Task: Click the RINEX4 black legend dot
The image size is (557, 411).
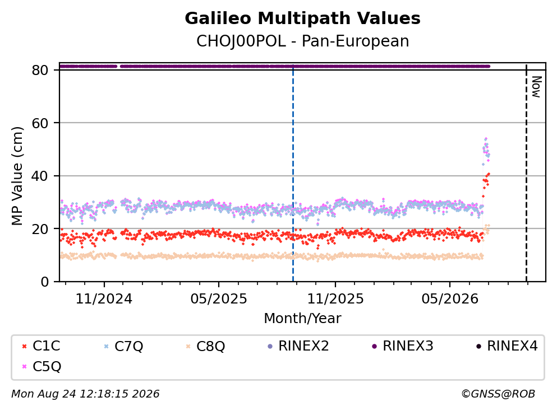Action: tap(479, 346)
